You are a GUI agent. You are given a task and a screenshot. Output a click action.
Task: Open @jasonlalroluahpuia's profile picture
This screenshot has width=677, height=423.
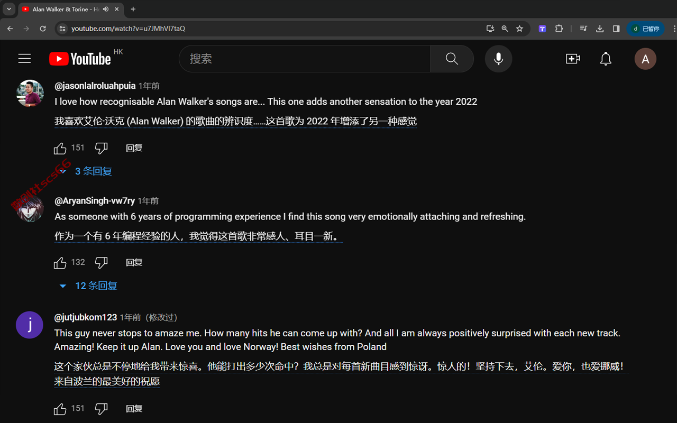30,94
